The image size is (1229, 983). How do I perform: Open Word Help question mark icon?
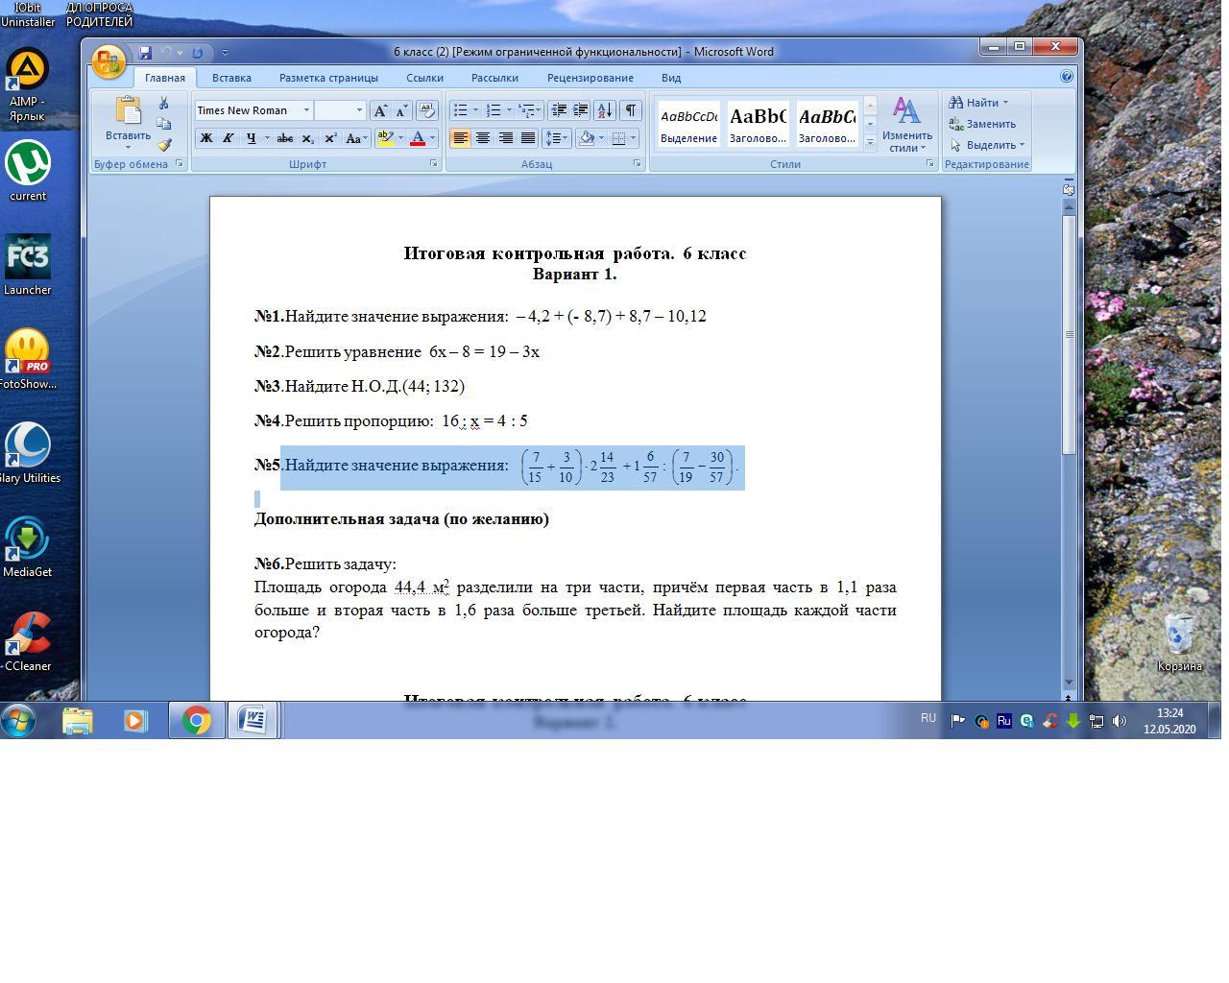(1067, 77)
